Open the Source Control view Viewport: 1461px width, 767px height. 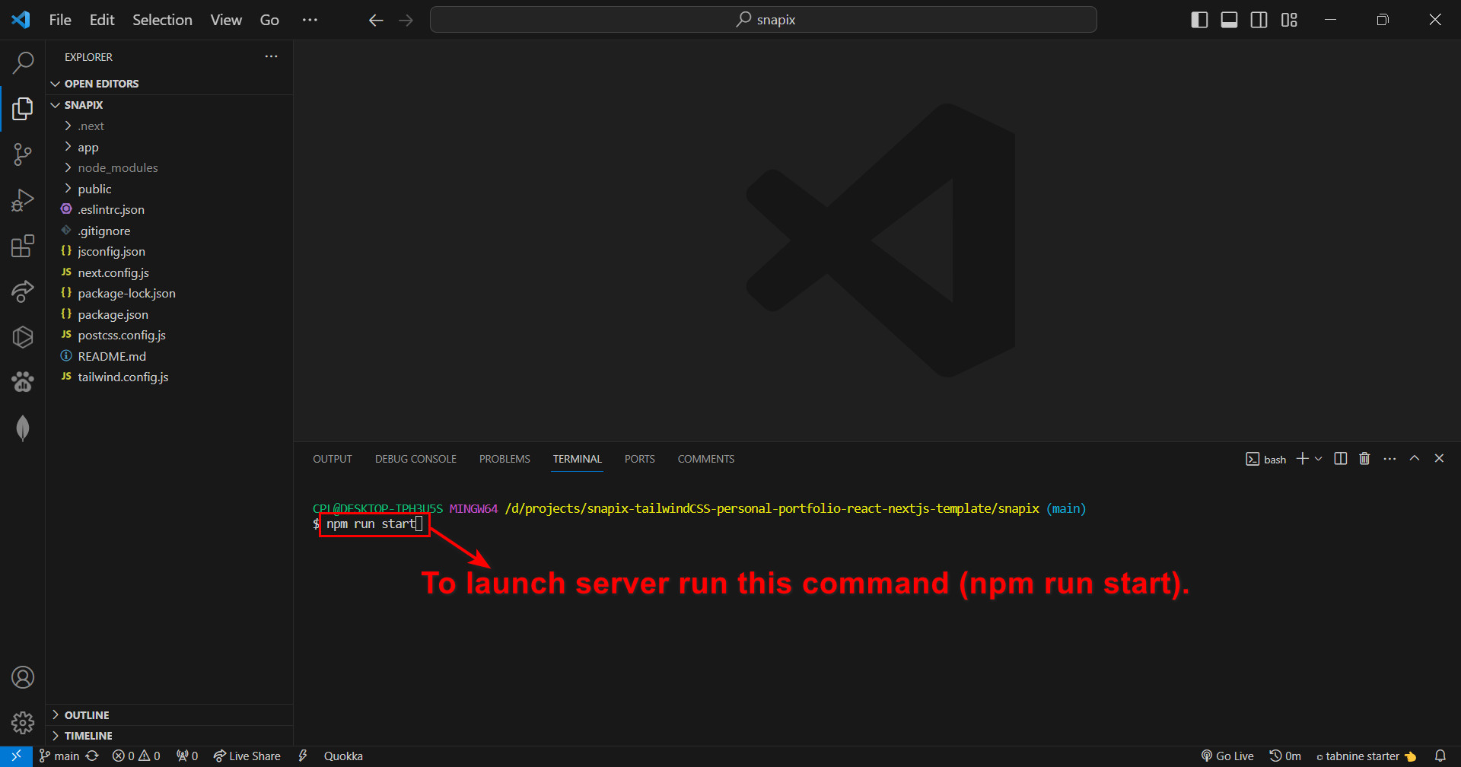tap(23, 154)
